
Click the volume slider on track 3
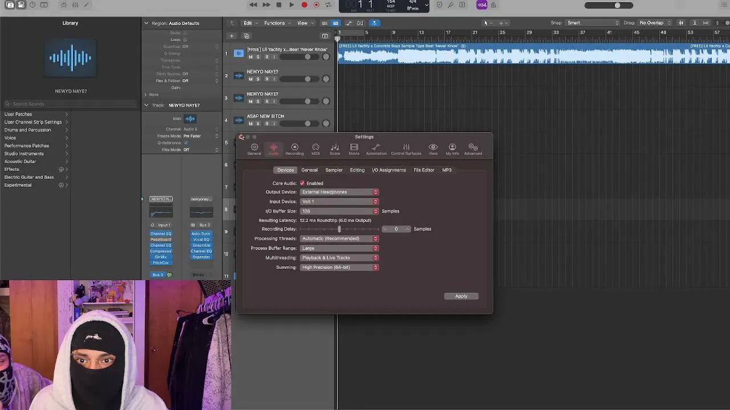299,101
